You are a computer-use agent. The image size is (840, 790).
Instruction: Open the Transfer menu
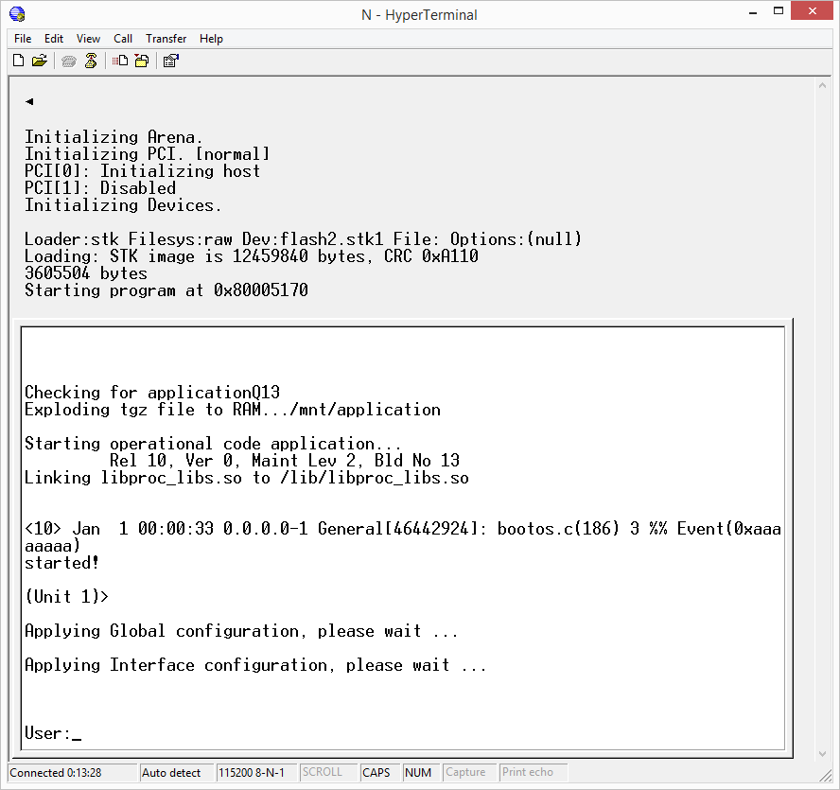[x=166, y=39]
